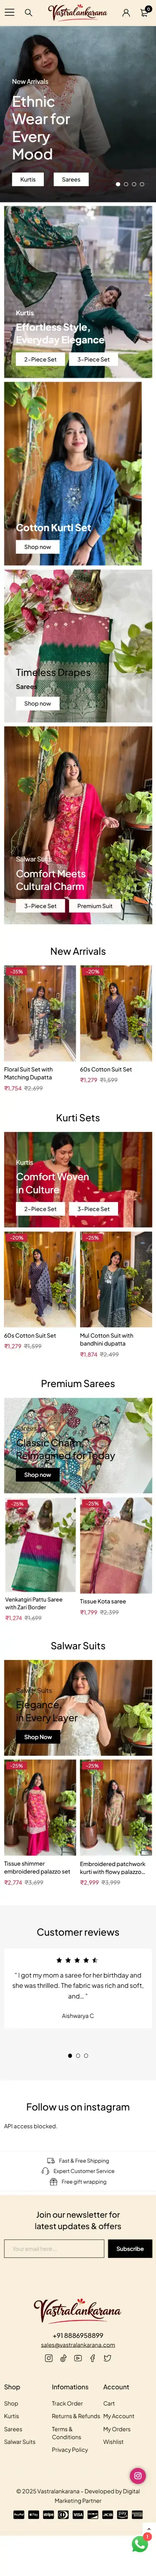Click the Subscribe newsletter button
The width and height of the screenshot is (156, 2576).
130,2248
